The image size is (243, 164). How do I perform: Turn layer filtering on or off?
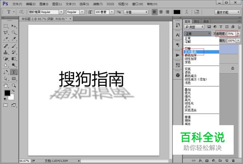[239, 27]
